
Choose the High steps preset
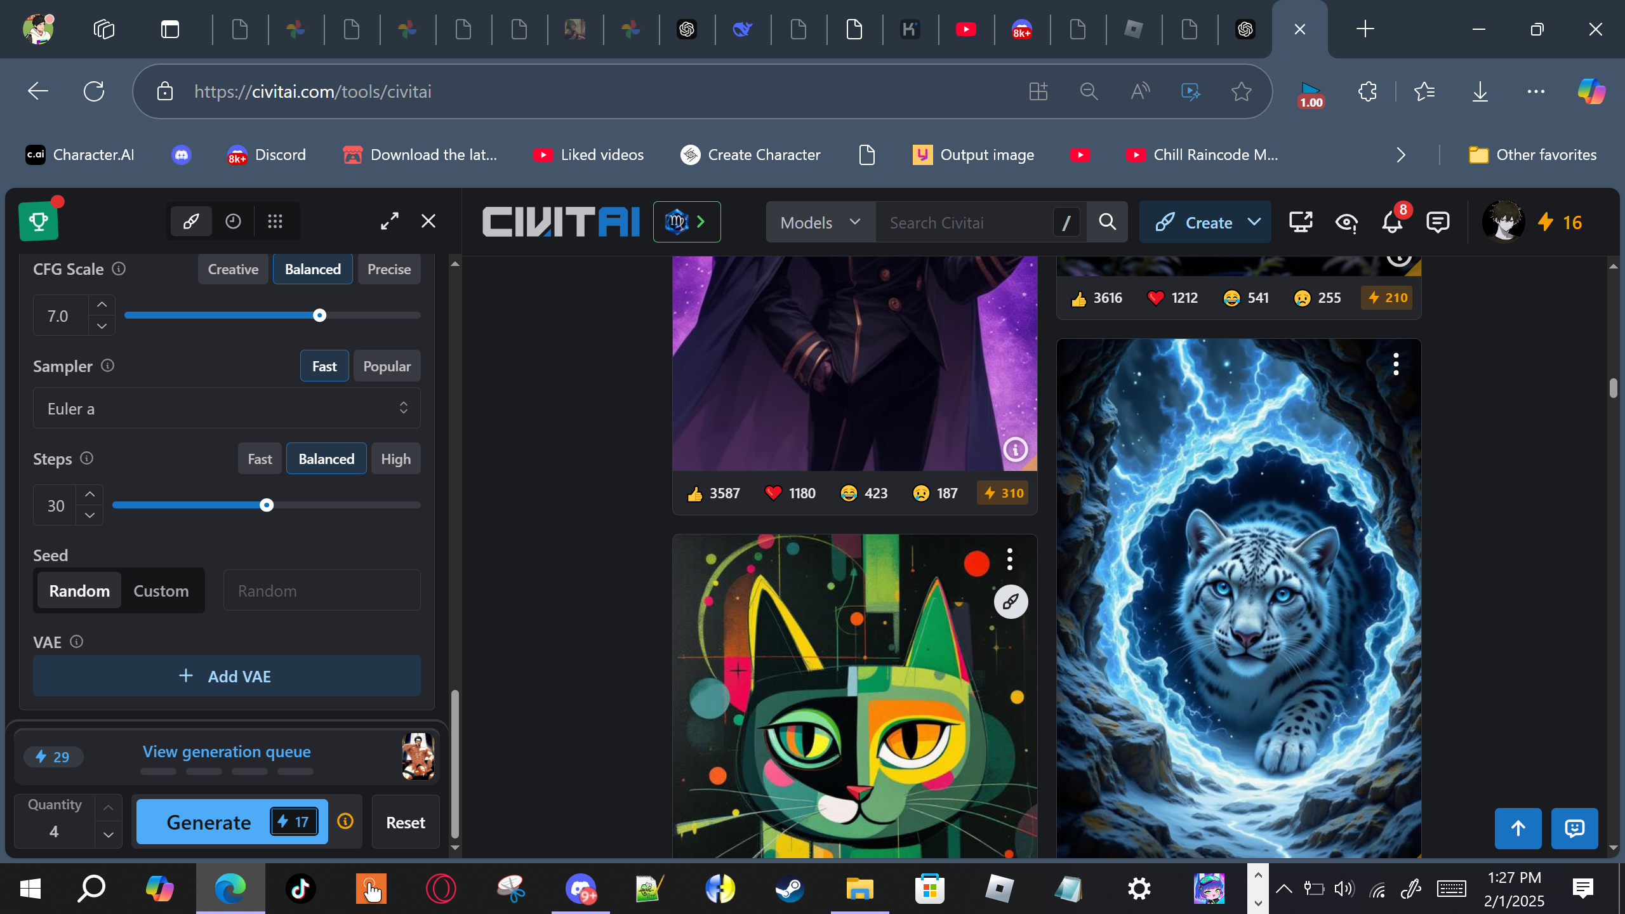[x=395, y=459]
